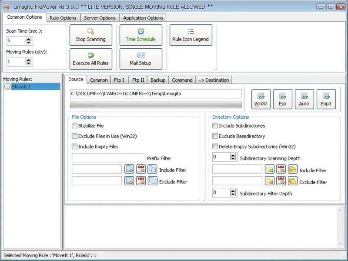The width and height of the screenshot is (348, 261).
Task: Click the scan progress bar
Action: point(156,105)
